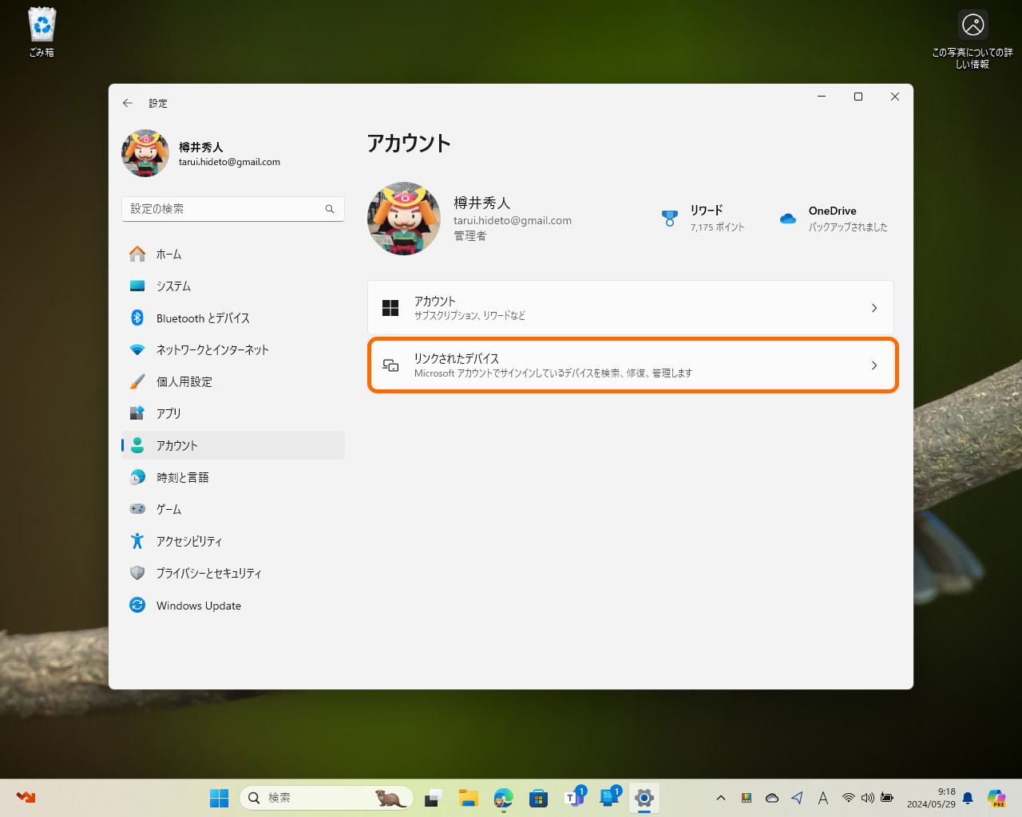Click the location arrow tray icon
The height and width of the screenshot is (817, 1022).
[x=798, y=798]
